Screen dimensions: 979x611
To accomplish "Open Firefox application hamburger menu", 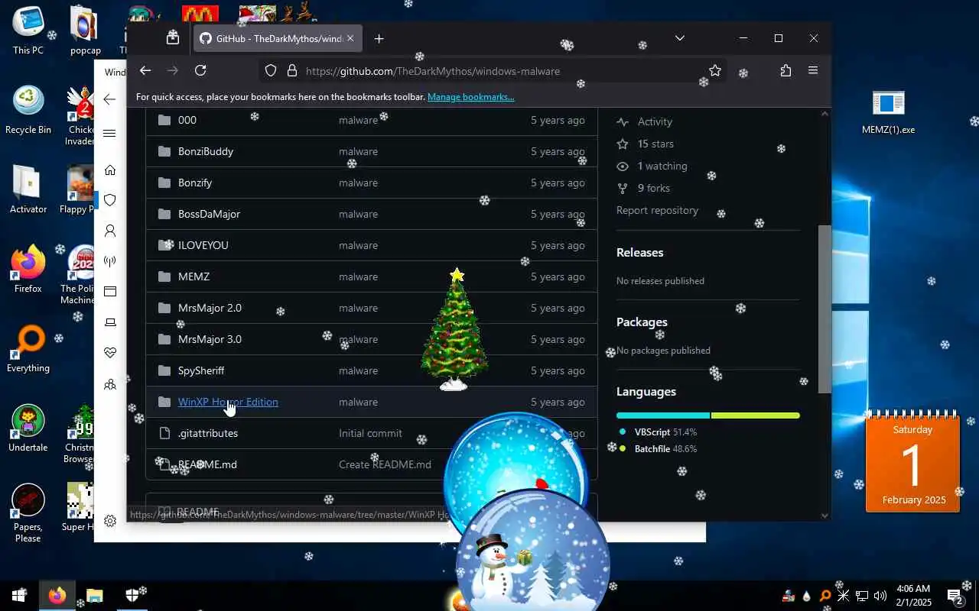I will click(813, 70).
